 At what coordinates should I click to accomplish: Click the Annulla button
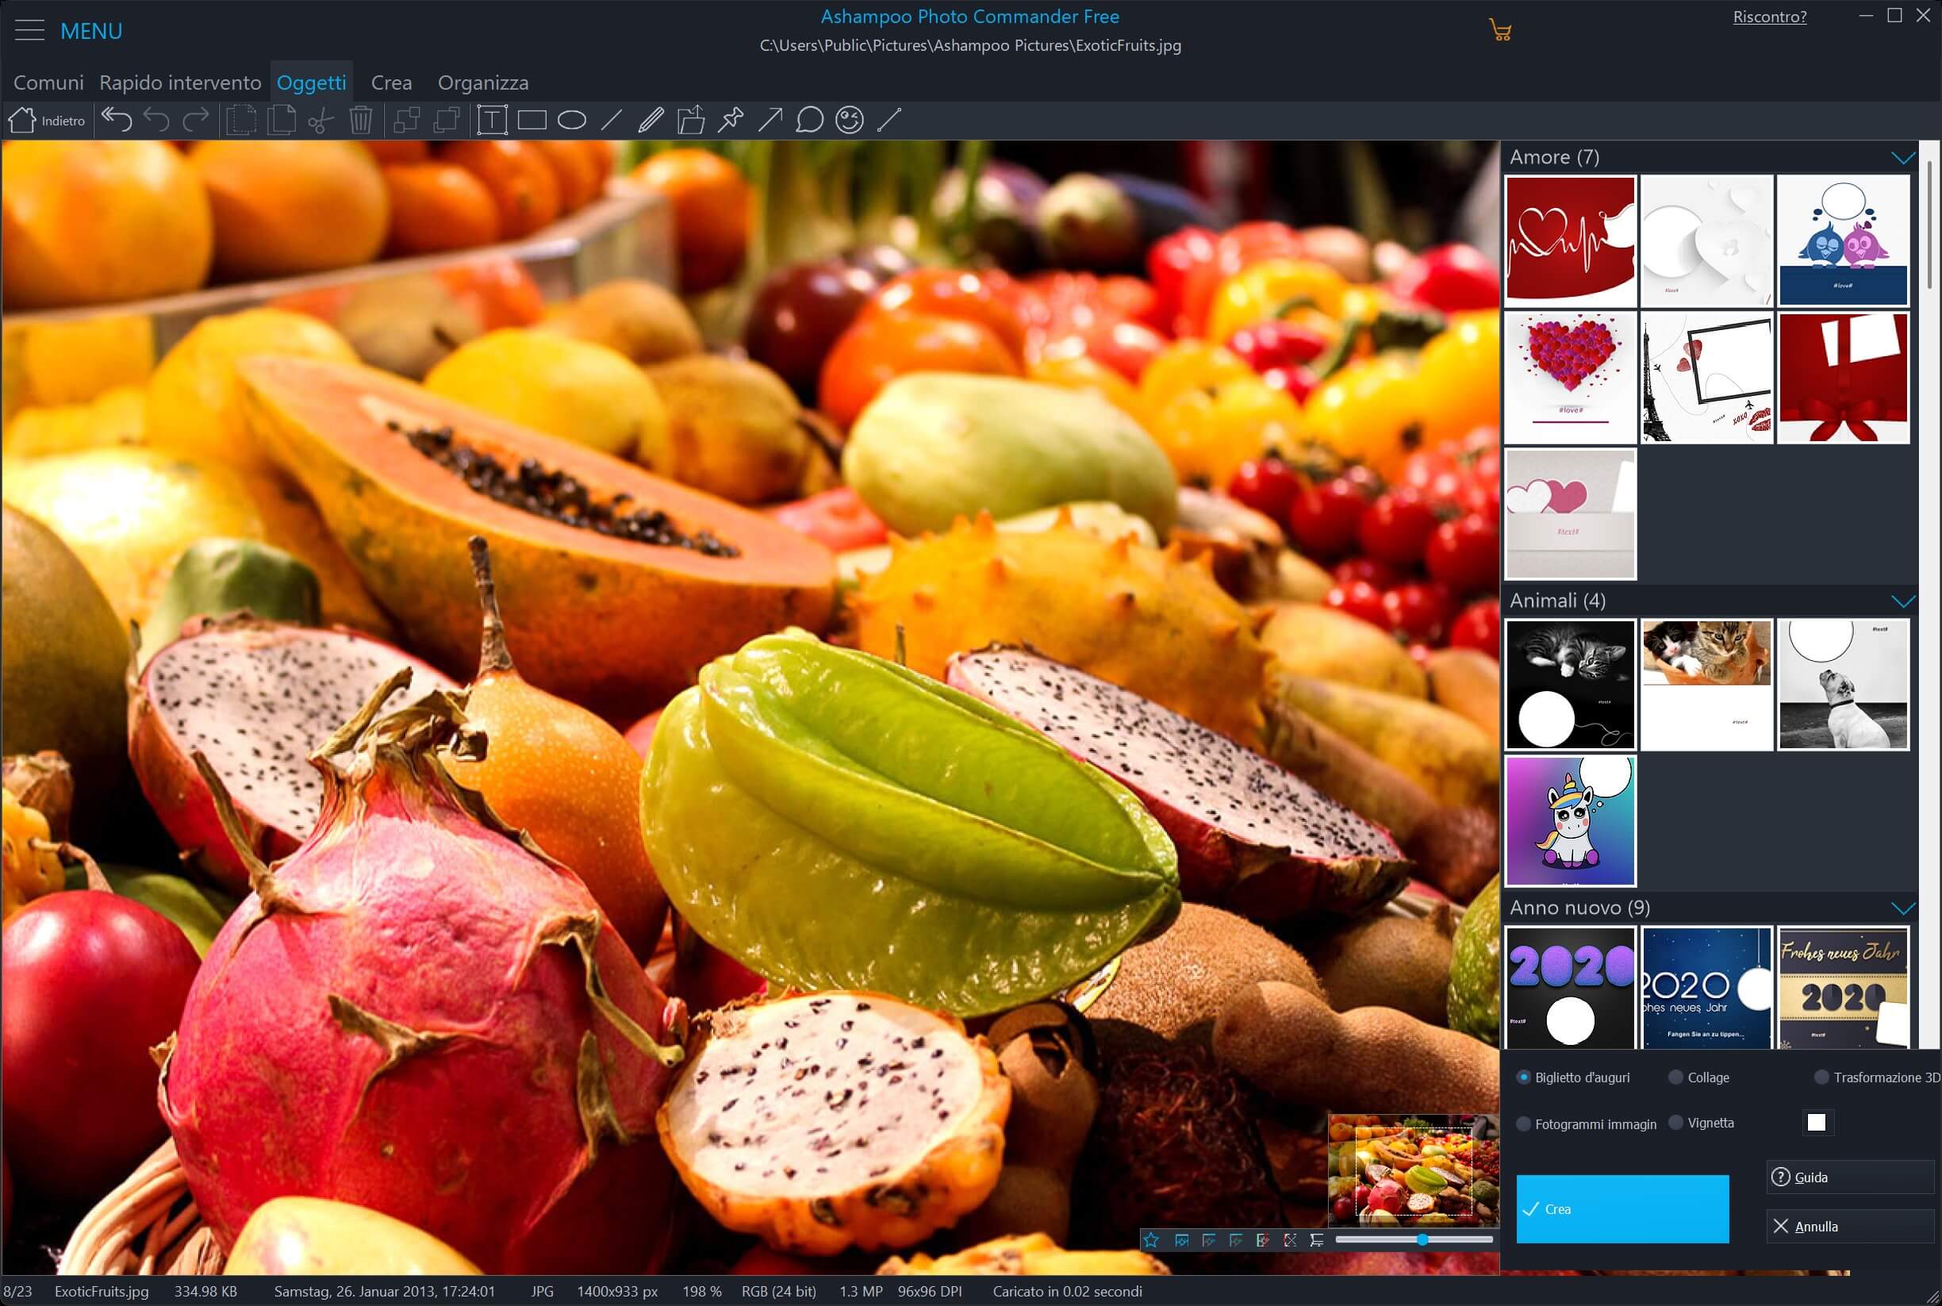tap(1848, 1226)
